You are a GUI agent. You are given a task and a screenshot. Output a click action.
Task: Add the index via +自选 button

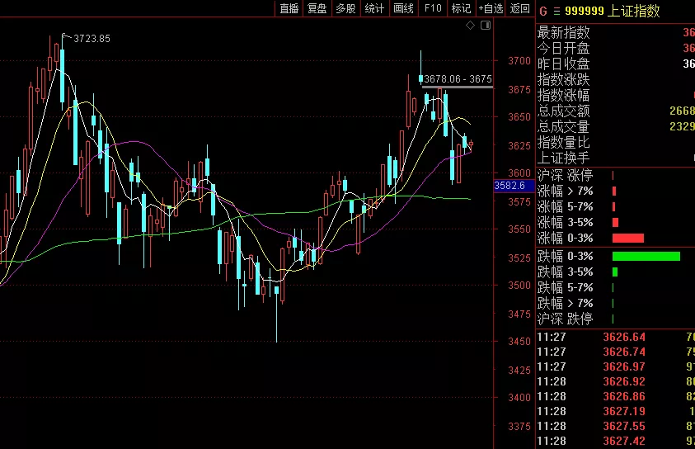click(491, 8)
